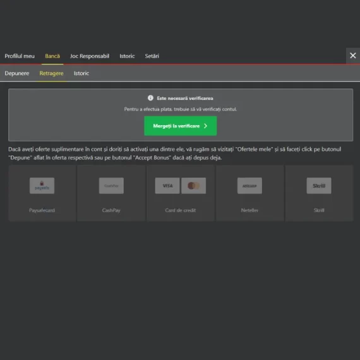
Task: Select the Card de credit payment tile
Action: (181, 193)
